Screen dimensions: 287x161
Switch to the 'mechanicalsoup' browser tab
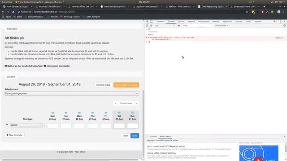[x=115, y=6]
